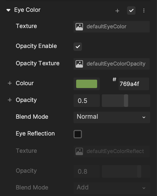Click the image icon beside defaultEyeColorReflect

pyautogui.click(x=79, y=151)
